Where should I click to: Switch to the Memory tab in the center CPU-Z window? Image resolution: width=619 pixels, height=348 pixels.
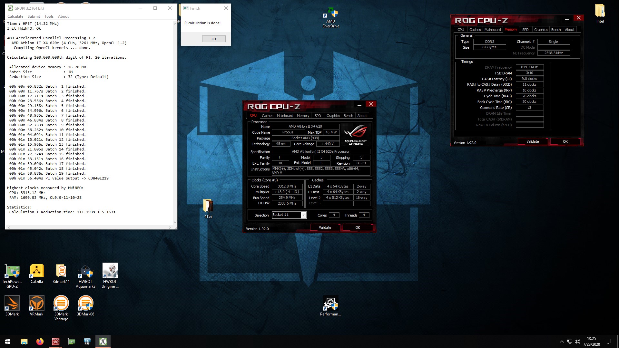tap(303, 116)
